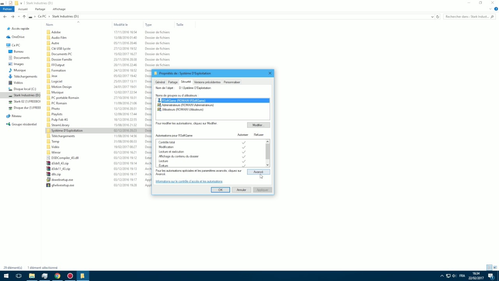This screenshot has width=499, height=281.
Task: Open the OneDrive icon in sidebar
Action: (x=8, y=37)
